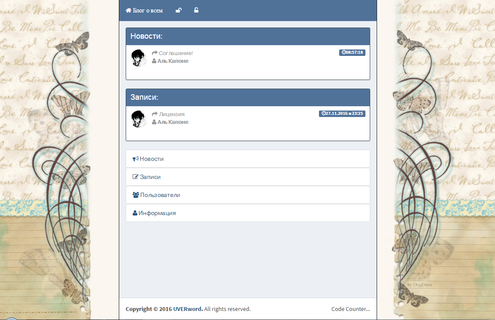The image size is (495, 320).
Task: Click the group icon next to Пользователи
Action: point(136,195)
